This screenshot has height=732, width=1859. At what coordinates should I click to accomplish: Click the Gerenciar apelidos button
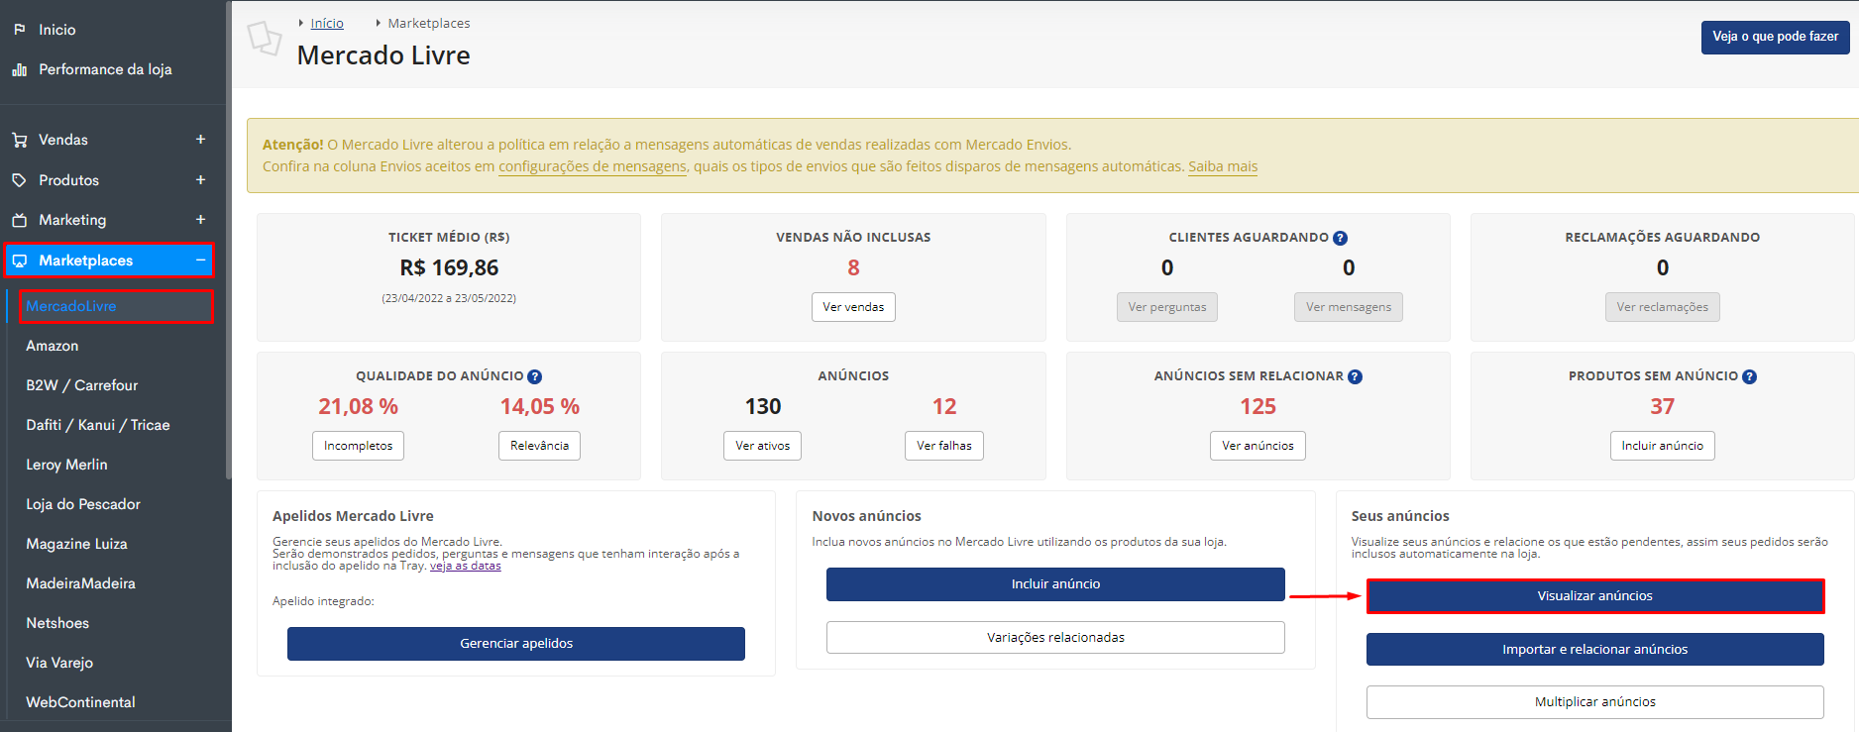516,644
